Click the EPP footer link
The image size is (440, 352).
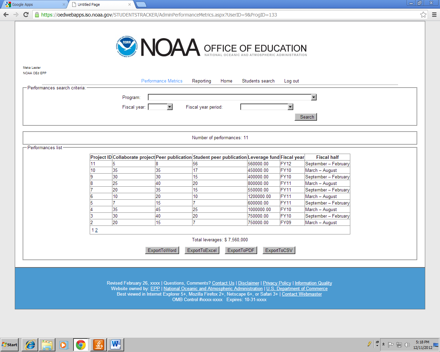[155, 289]
